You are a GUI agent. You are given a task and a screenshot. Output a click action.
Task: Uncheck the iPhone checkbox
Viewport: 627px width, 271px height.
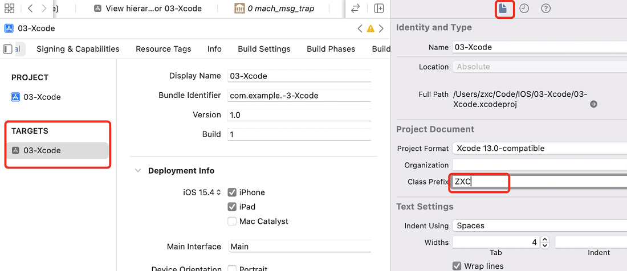[232, 192]
